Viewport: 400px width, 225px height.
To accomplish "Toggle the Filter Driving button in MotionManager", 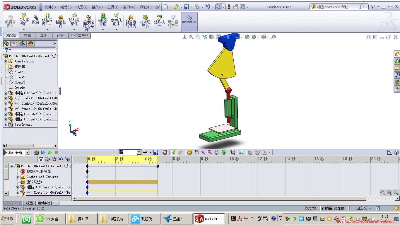I will click(54, 159).
